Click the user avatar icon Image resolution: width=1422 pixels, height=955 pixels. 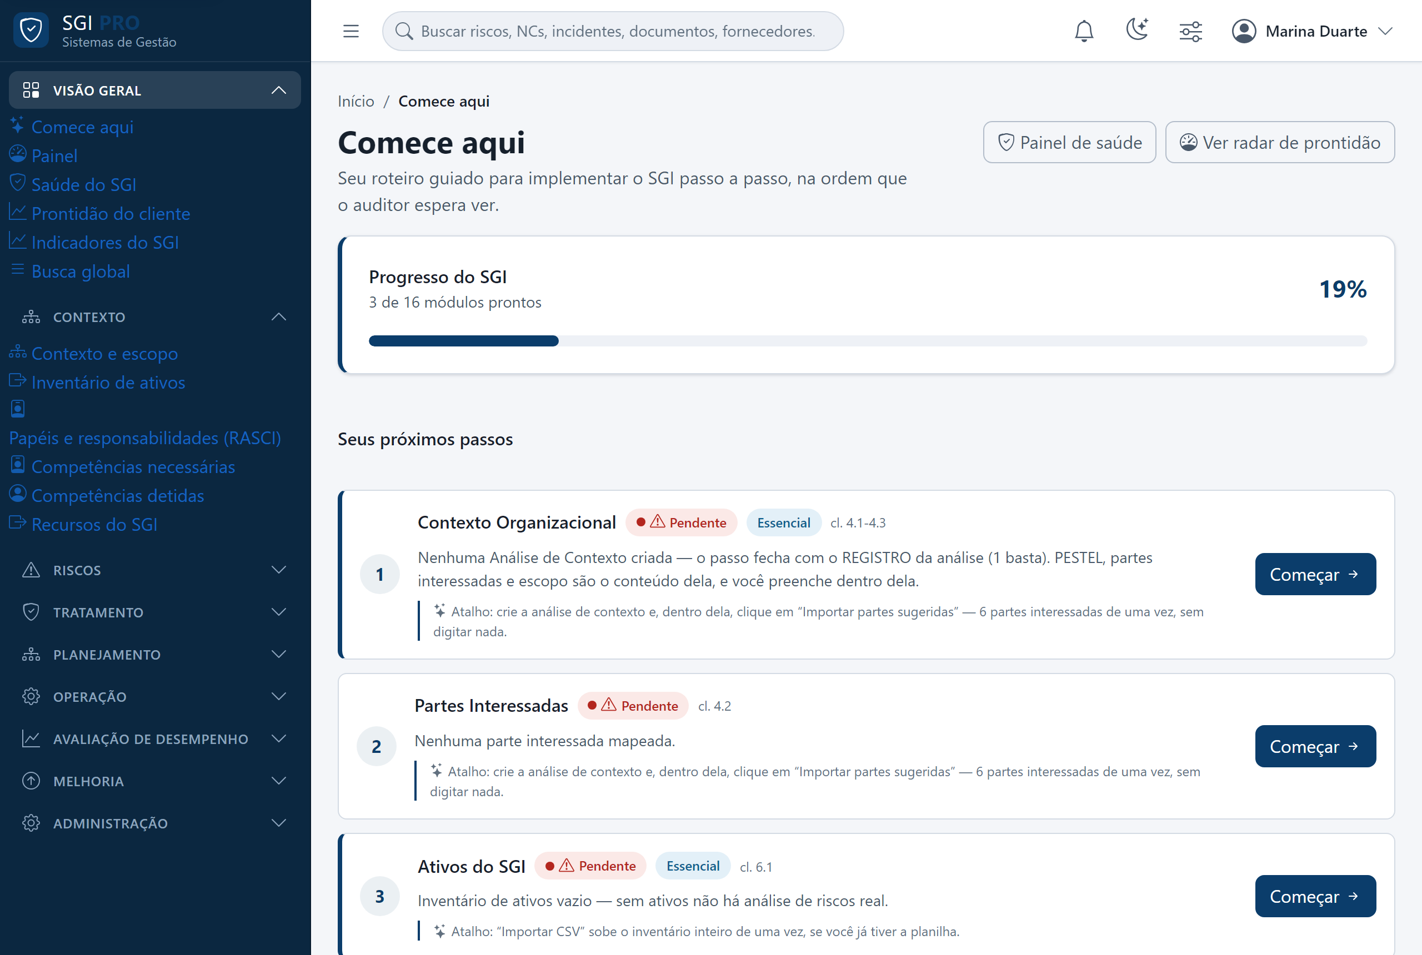click(x=1244, y=31)
